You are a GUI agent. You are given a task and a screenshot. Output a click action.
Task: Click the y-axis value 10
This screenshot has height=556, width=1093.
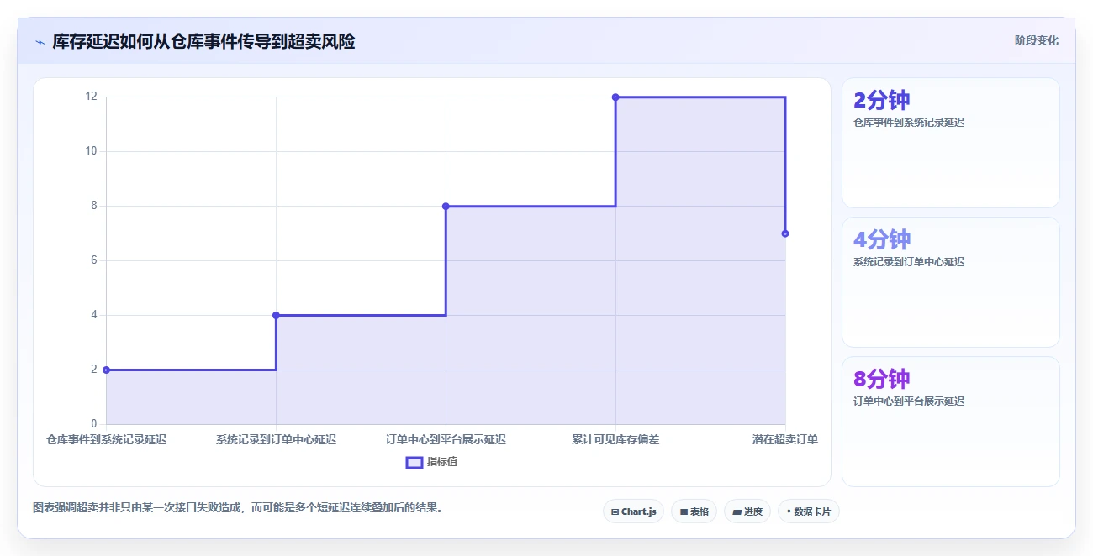click(x=91, y=151)
